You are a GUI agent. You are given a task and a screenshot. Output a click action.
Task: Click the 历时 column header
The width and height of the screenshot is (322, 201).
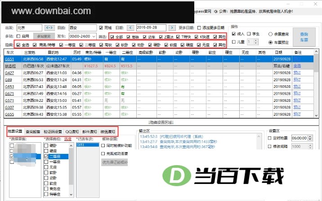77,52
